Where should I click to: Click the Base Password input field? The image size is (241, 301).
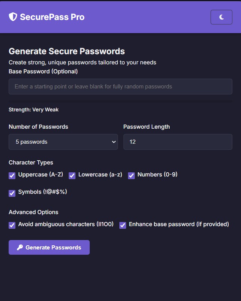pos(120,87)
